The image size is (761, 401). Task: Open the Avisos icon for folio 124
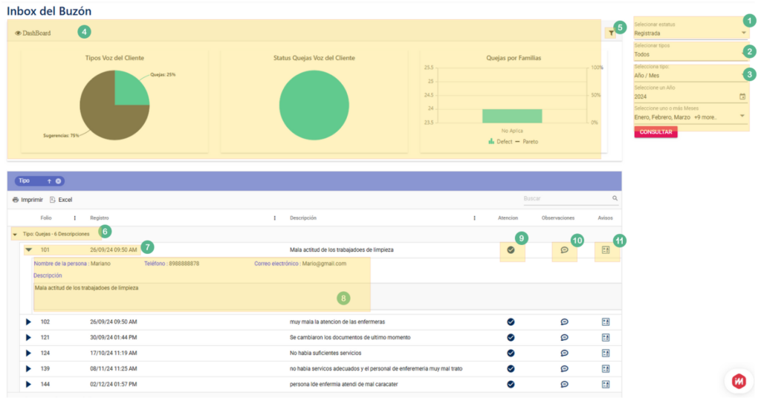pos(606,353)
